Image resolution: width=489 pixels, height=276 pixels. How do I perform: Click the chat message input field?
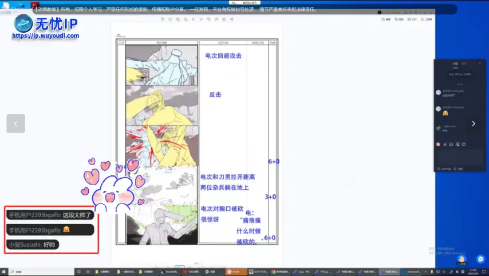point(460,157)
